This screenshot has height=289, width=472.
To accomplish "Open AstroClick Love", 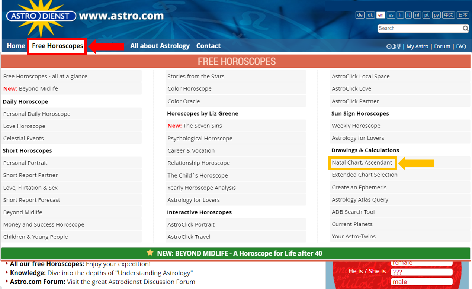I will (x=400, y=88).
